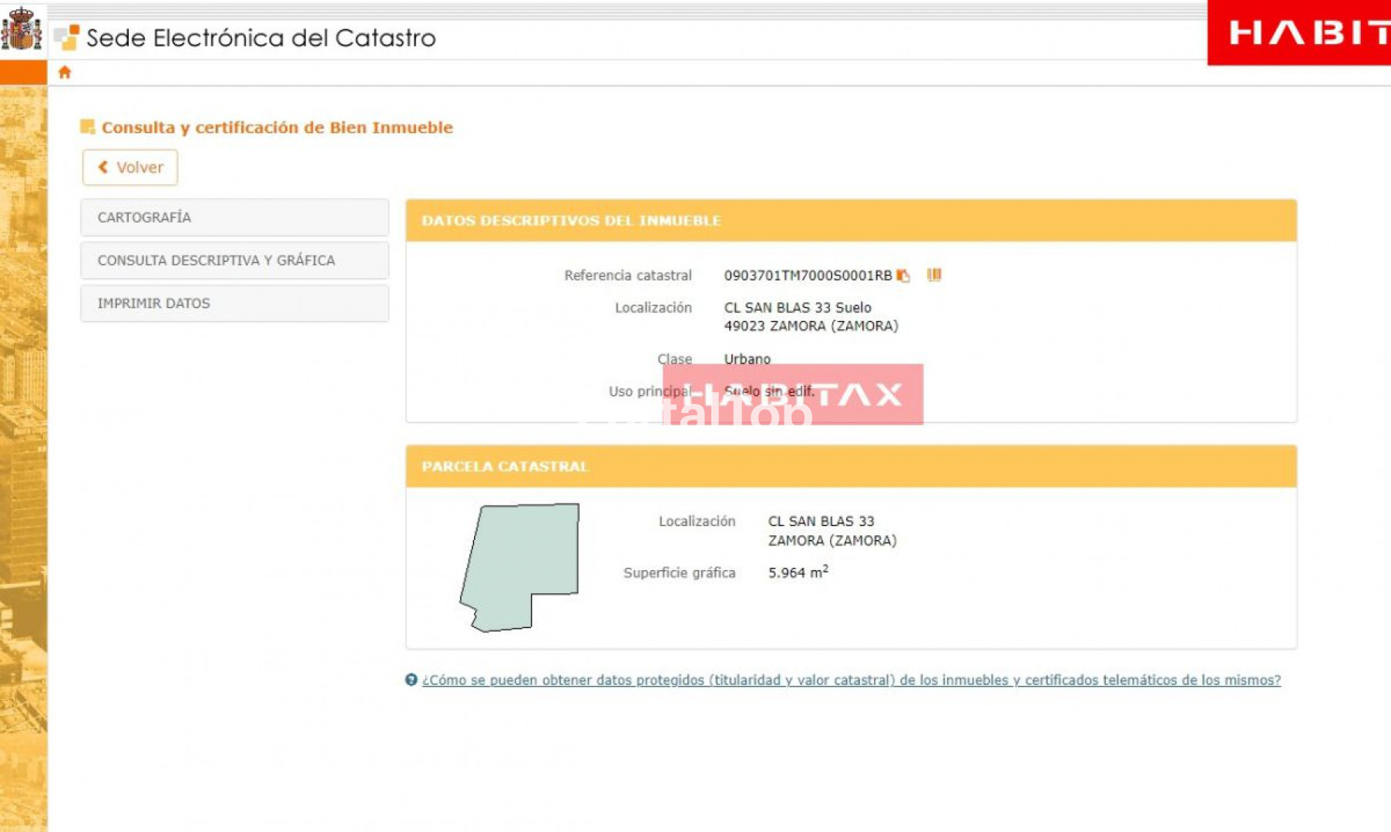Click the Spanish coat of arms emblem

tap(22, 29)
